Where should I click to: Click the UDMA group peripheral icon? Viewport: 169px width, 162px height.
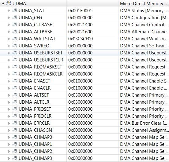click(9, 3)
